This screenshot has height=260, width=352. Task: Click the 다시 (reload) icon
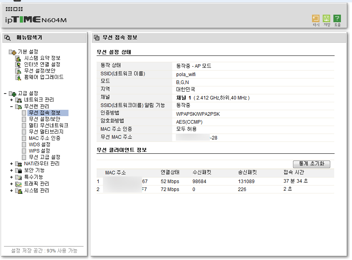(316, 18)
